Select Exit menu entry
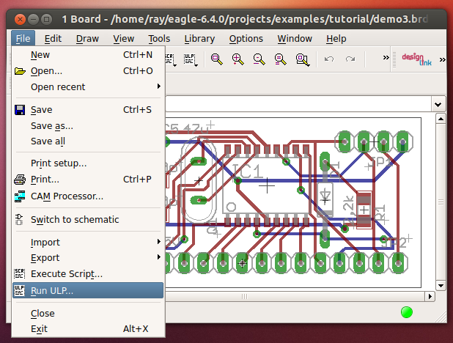453x343 pixels. point(88,328)
